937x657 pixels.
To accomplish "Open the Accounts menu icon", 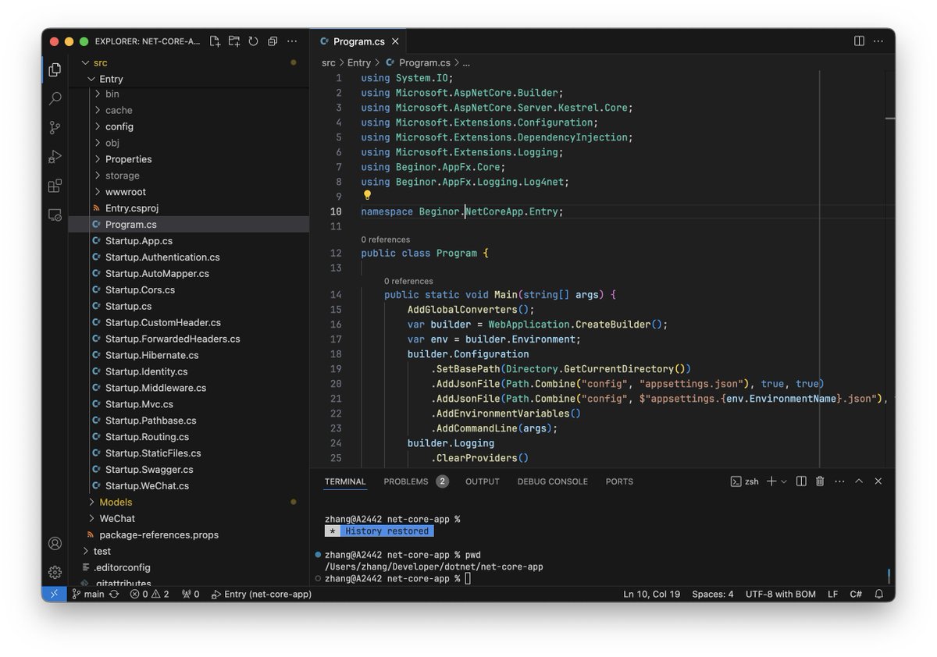I will click(55, 543).
